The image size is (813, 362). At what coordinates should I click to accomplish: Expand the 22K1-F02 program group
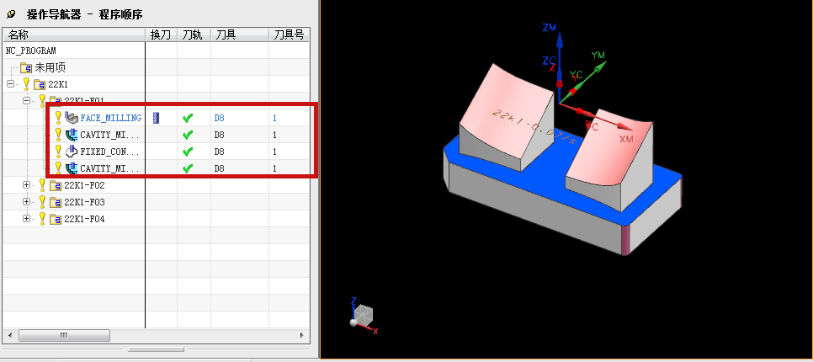point(27,185)
